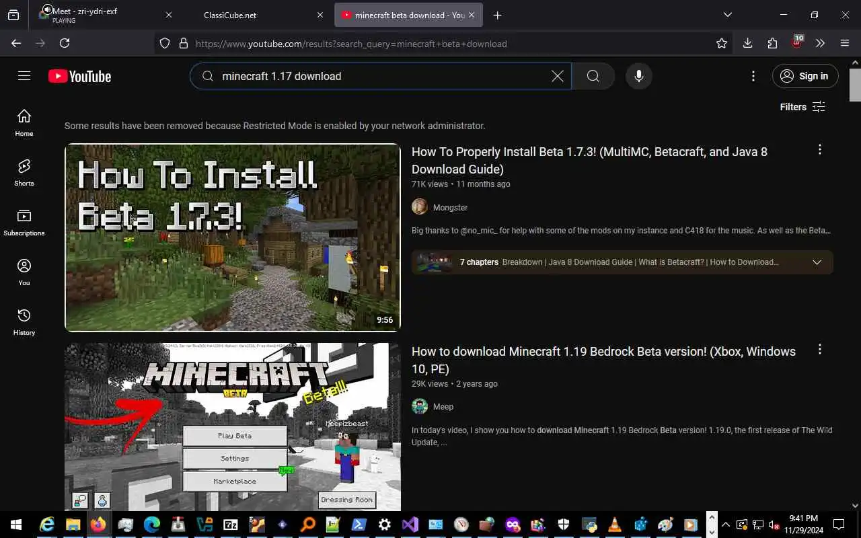The height and width of the screenshot is (538, 861).
Task: Open Visual Studio from the taskbar
Action: coord(410,525)
